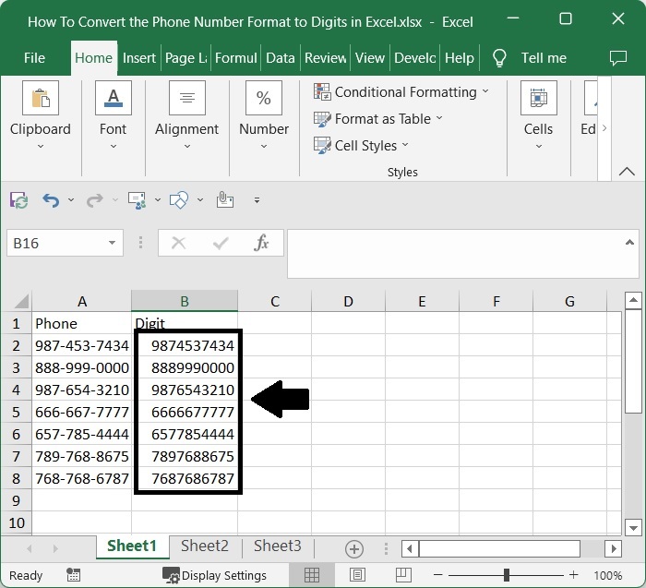The width and height of the screenshot is (646, 588).
Task: Undo the last action
Action: tap(51, 199)
